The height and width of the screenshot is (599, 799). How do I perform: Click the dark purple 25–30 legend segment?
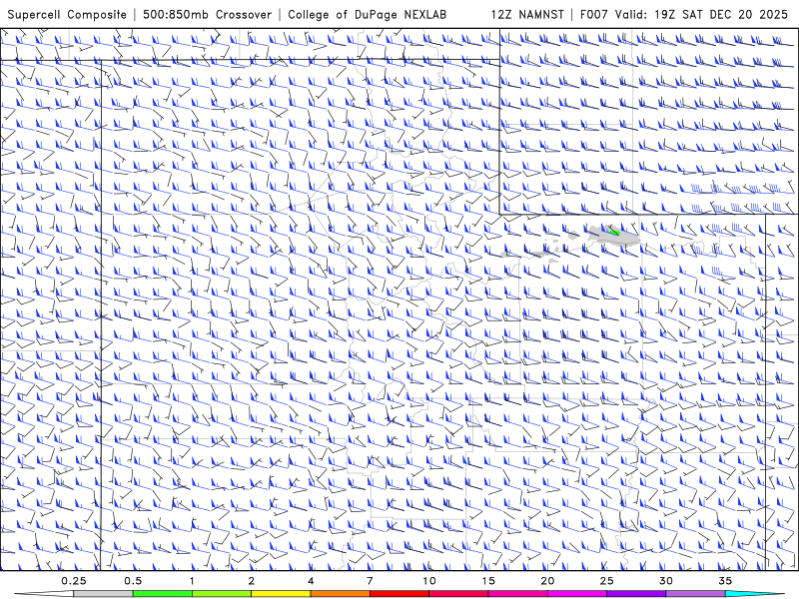636,594
